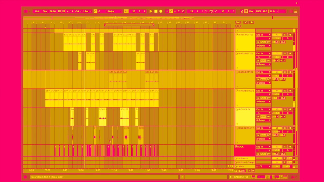
Task: Arm the Arrangement Record button
Action: pyautogui.click(x=161, y=11)
